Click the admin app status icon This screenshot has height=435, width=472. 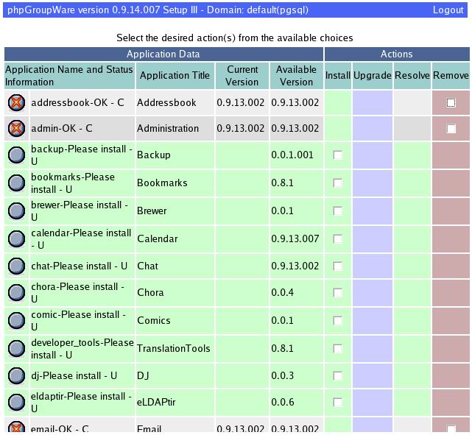[x=16, y=129]
